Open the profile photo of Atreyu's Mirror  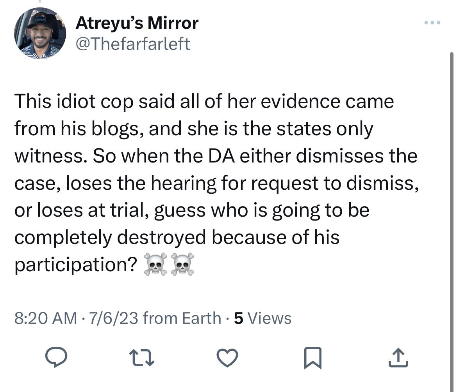(x=40, y=33)
